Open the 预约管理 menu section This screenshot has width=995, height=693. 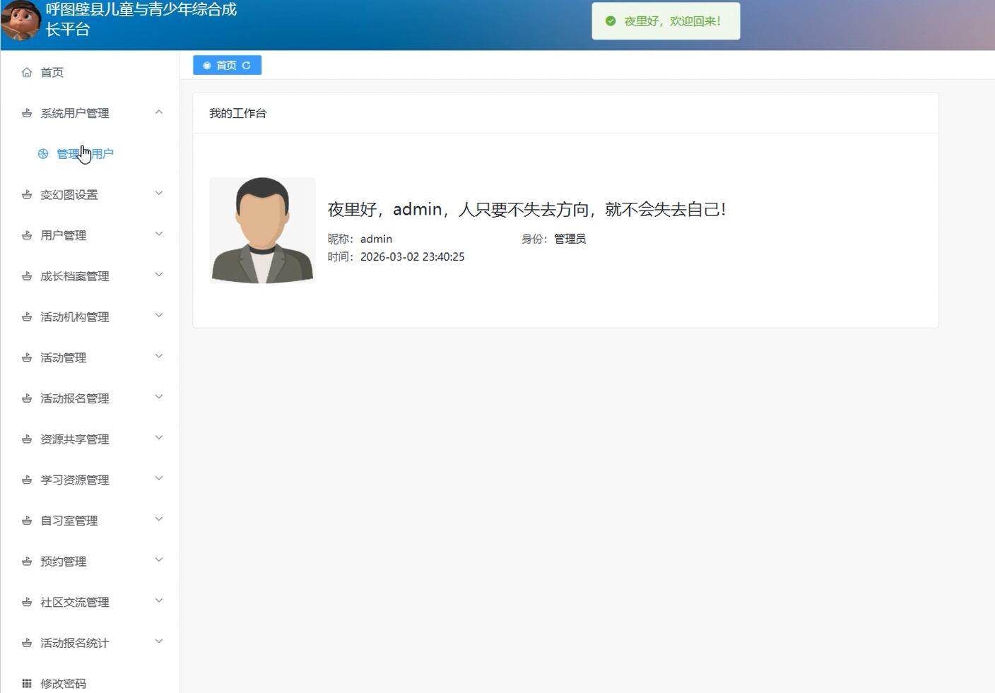(x=90, y=561)
